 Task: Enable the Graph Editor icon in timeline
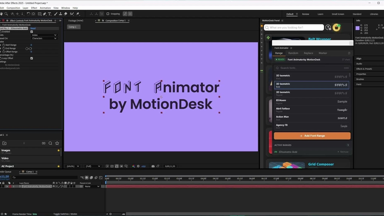(101, 178)
